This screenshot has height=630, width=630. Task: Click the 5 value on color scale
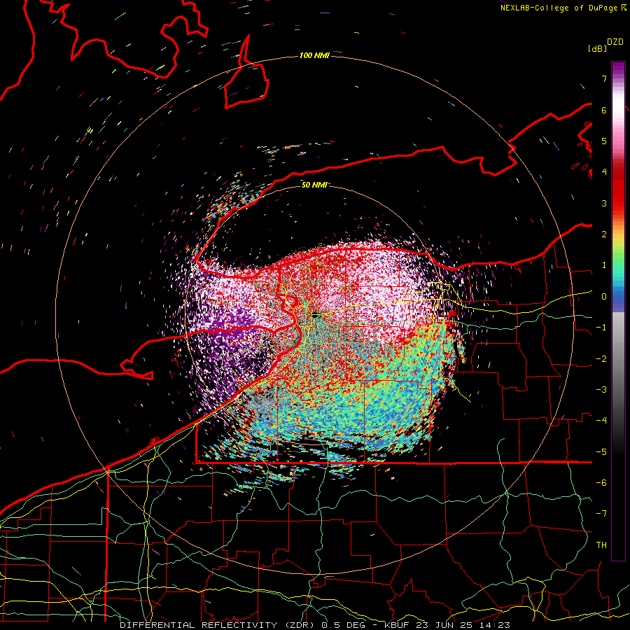(x=604, y=141)
